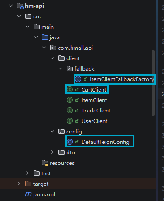Click the lock icon beside UserClient
164x201 pixels.
77,121
